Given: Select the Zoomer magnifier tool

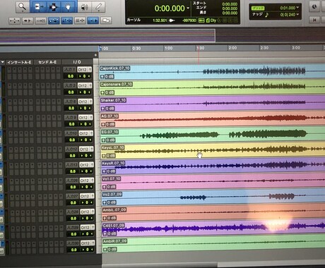Looking at the screenshot, I should coord(23,6).
